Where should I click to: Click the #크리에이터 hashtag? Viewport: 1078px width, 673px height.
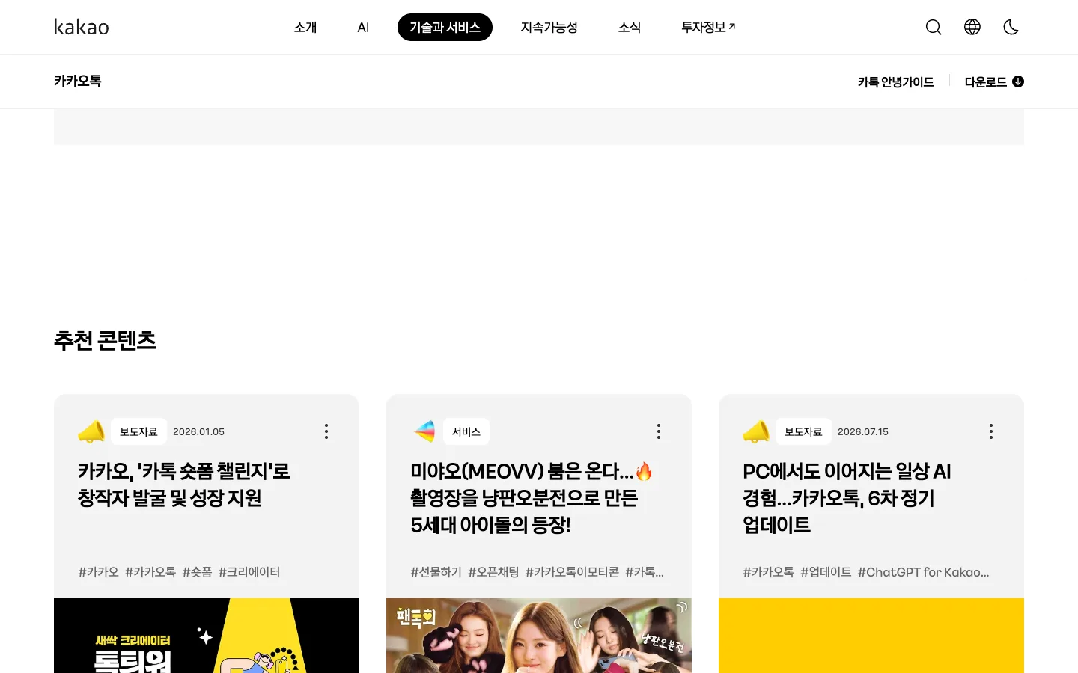click(x=249, y=572)
